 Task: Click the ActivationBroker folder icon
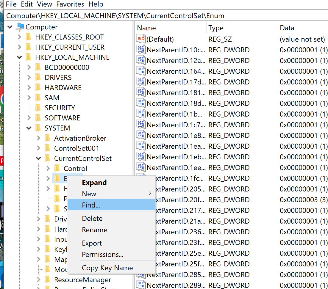[48, 138]
